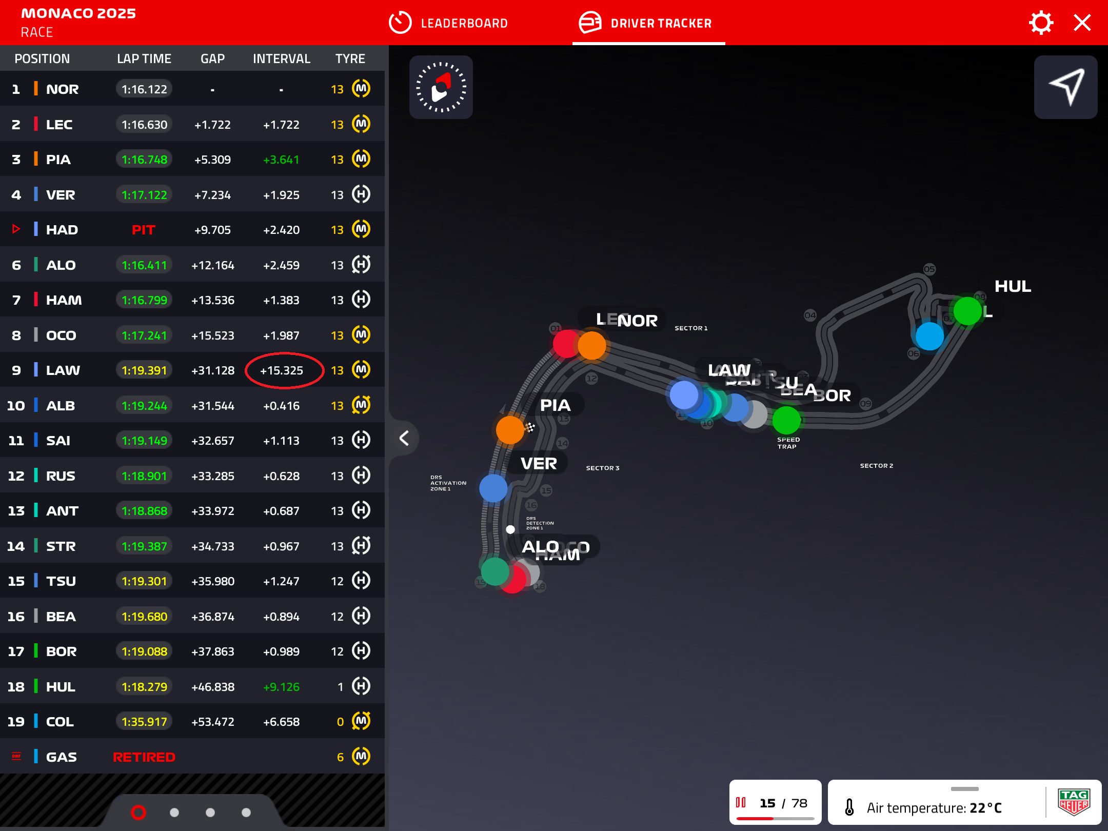Close the live timing view
Image resolution: width=1108 pixels, height=831 pixels.
point(1082,23)
